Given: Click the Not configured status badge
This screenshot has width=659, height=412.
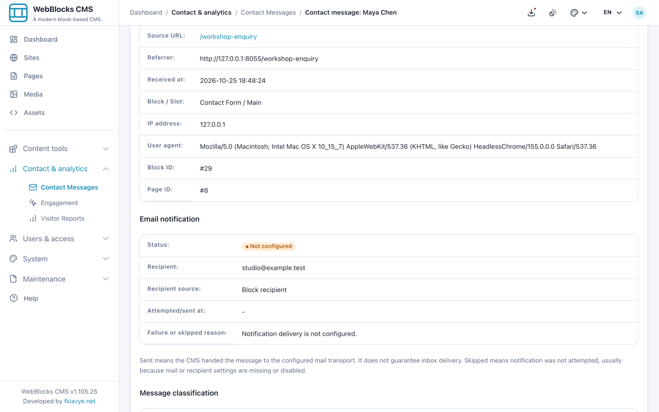Looking at the screenshot, I should click(x=269, y=246).
